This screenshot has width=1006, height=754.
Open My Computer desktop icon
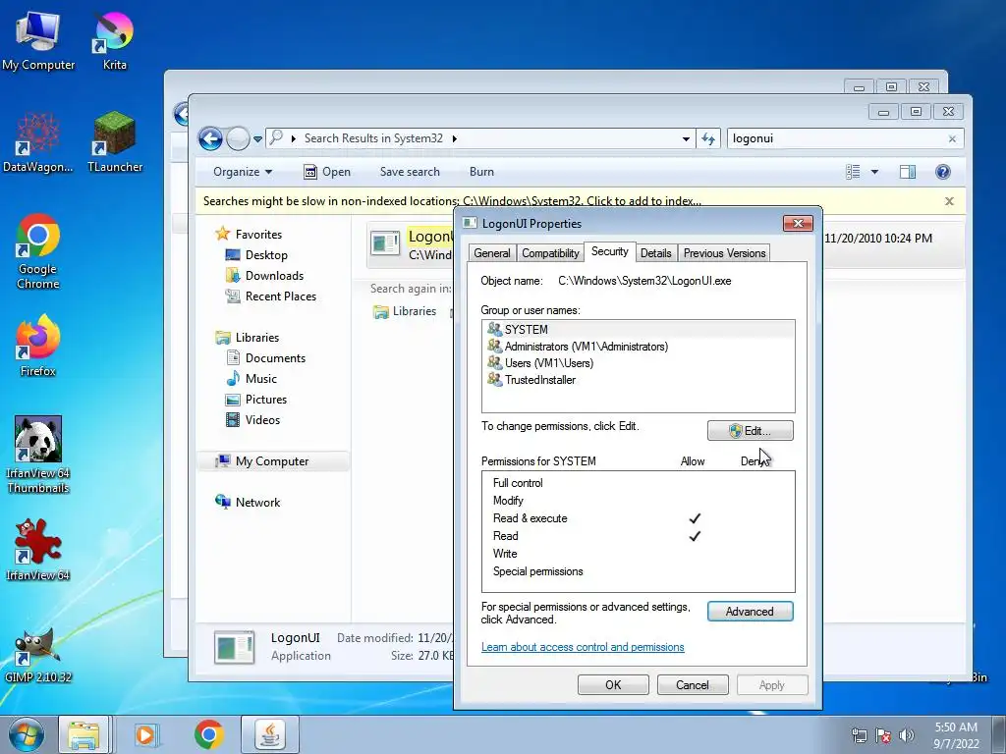click(x=38, y=40)
